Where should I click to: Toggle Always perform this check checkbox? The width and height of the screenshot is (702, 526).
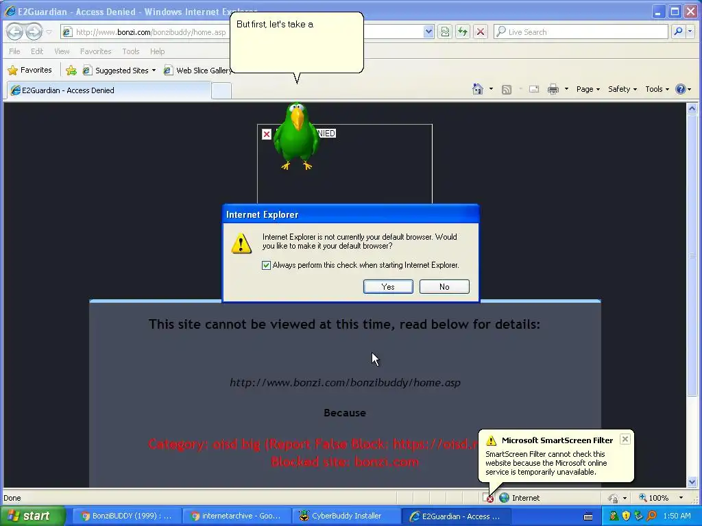tap(266, 265)
